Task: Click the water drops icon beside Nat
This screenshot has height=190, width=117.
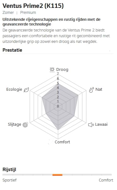Action: 91,90
